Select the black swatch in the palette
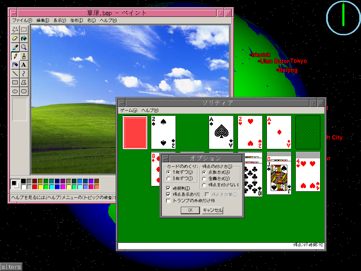The image size is (361, 271). (x=24, y=181)
